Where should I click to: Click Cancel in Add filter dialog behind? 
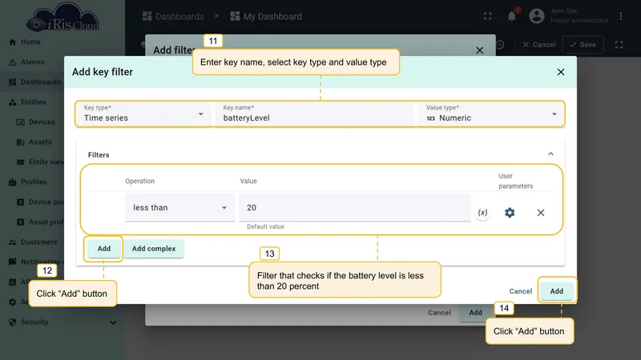[x=439, y=313]
